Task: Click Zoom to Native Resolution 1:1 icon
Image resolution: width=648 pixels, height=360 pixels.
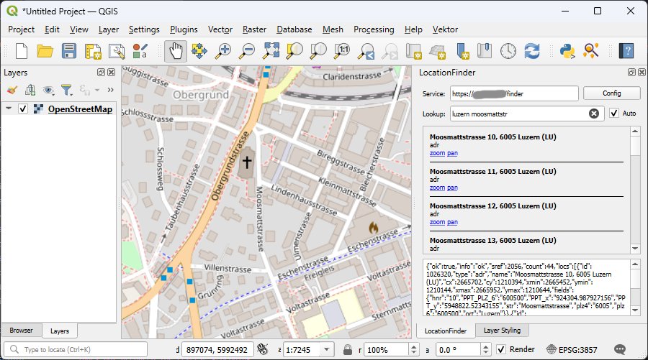Action: tap(343, 51)
